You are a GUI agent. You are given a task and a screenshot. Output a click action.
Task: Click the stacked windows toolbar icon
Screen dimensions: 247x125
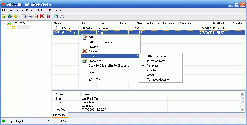62,16
